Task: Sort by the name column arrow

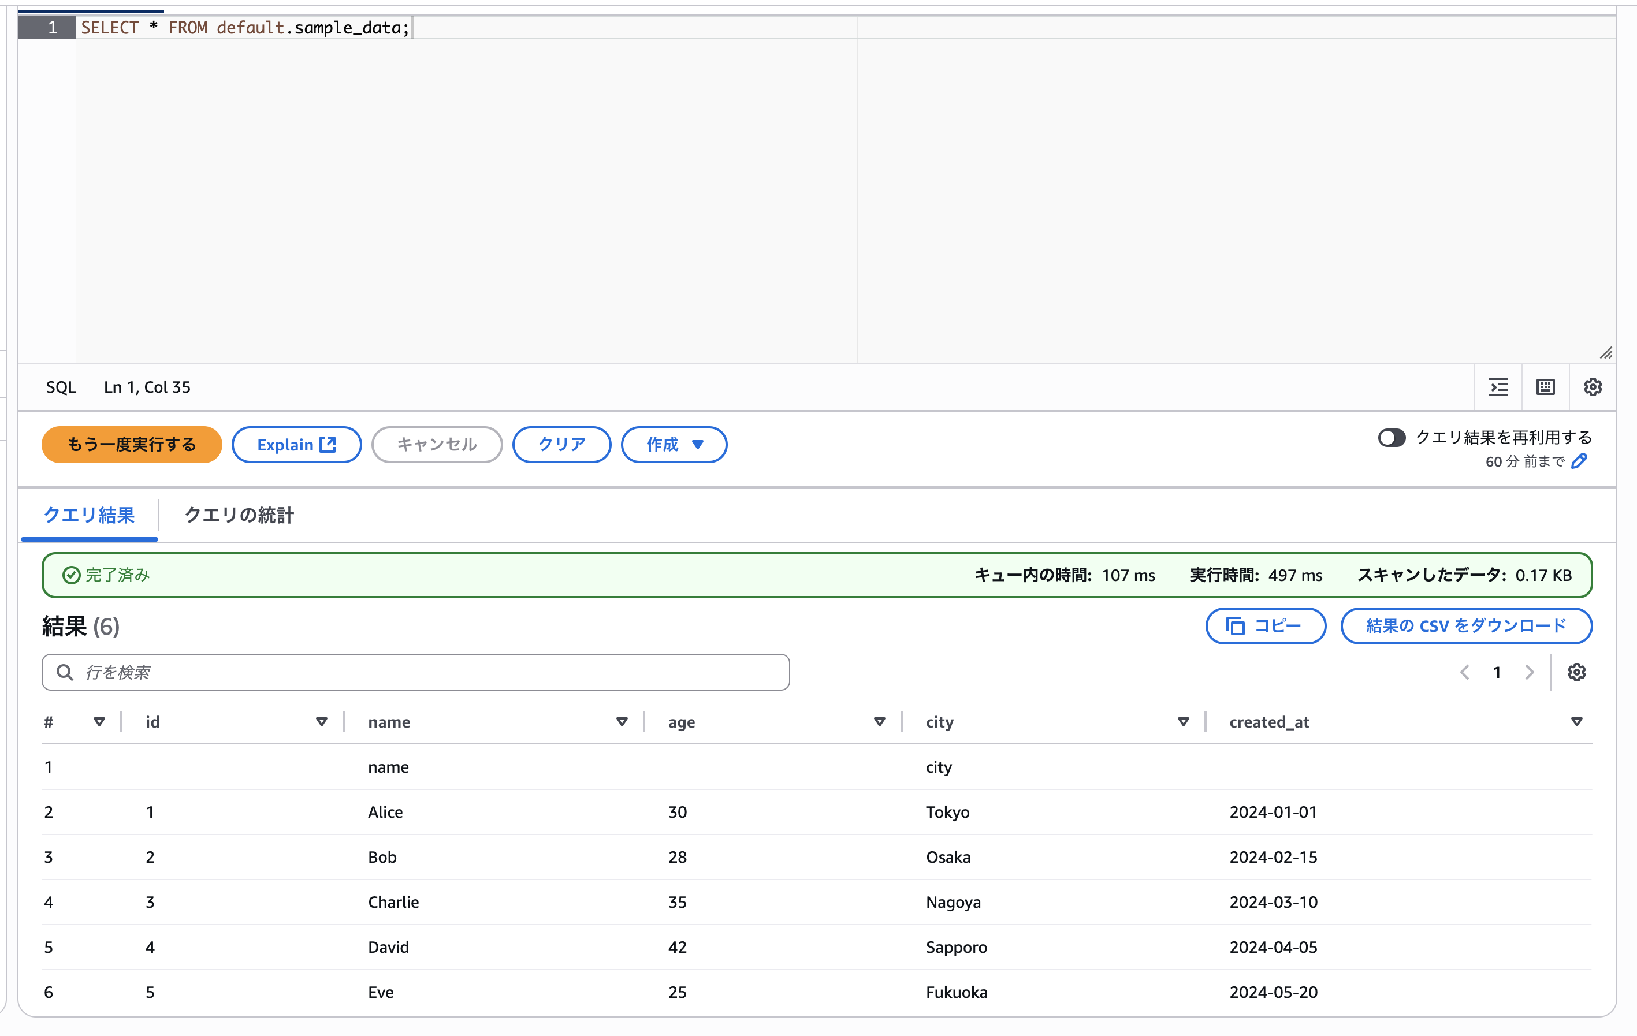Action: point(622,722)
